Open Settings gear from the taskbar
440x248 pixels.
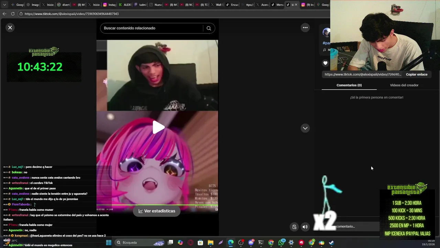click(291, 242)
